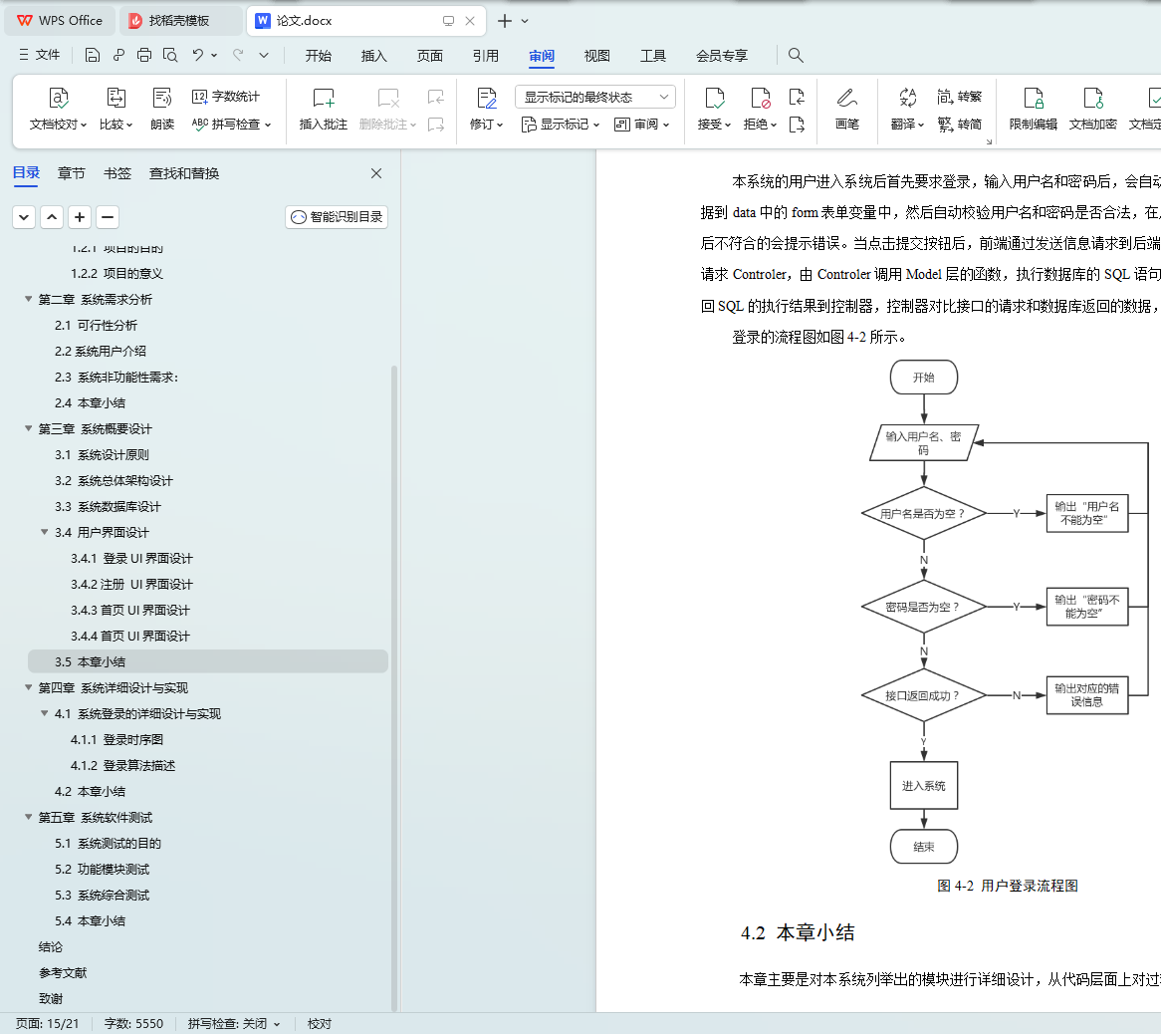Collapse 第三章 系统概要设计 node
1161x1034 pixels.
tap(28, 429)
